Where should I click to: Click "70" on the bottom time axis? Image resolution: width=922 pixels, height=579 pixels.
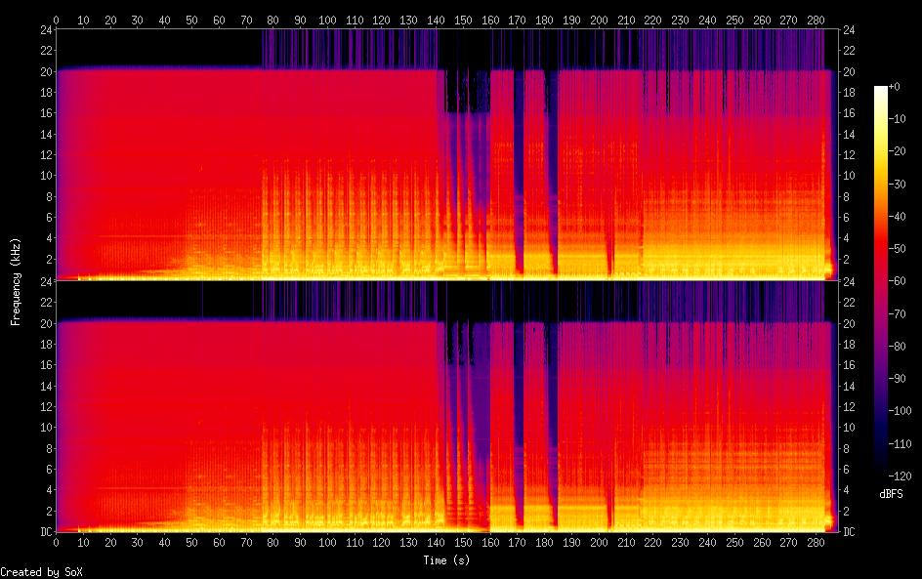point(246,543)
